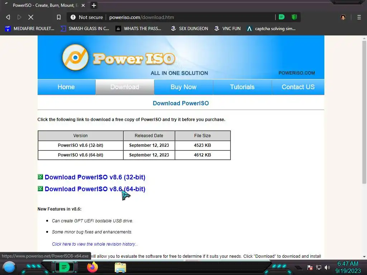Image resolution: width=367 pixels, height=275 pixels.
Task: View the whole revision history link
Action: [x=95, y=244]
